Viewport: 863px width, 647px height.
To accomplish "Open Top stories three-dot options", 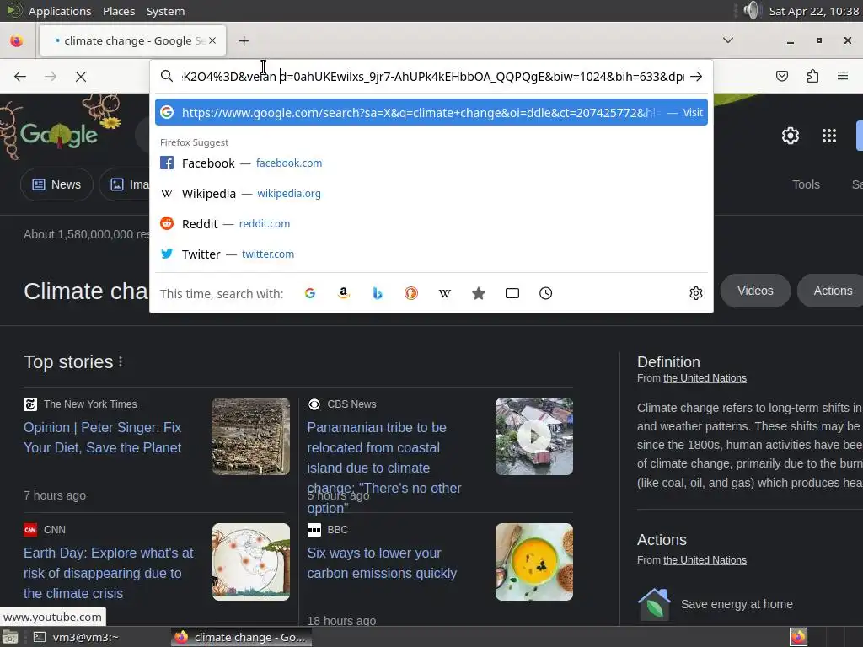I will pos(121,361).
